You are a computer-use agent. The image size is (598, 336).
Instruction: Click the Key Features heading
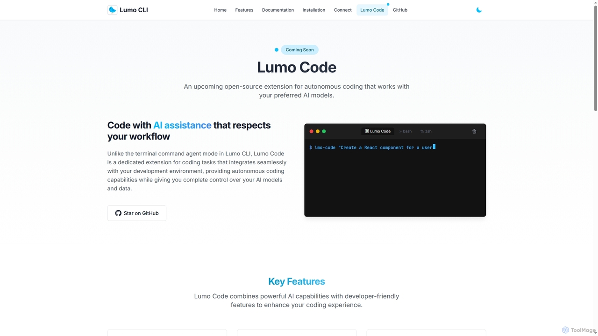(297, 281)
